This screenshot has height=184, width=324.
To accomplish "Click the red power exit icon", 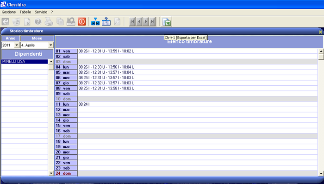I will [x=81, y=21].
